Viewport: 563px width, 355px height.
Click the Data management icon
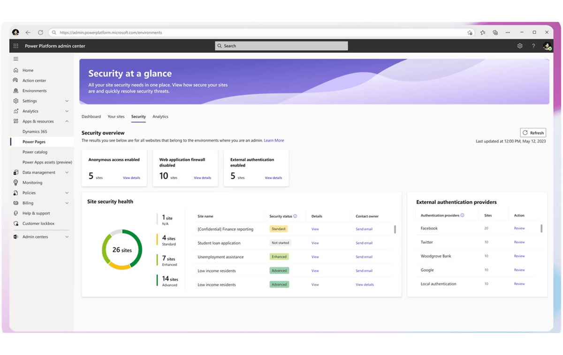tap(16, 173)
